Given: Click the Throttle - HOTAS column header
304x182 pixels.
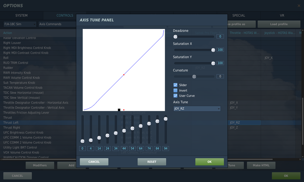Looking at the screenshot, I should [244, 33].
